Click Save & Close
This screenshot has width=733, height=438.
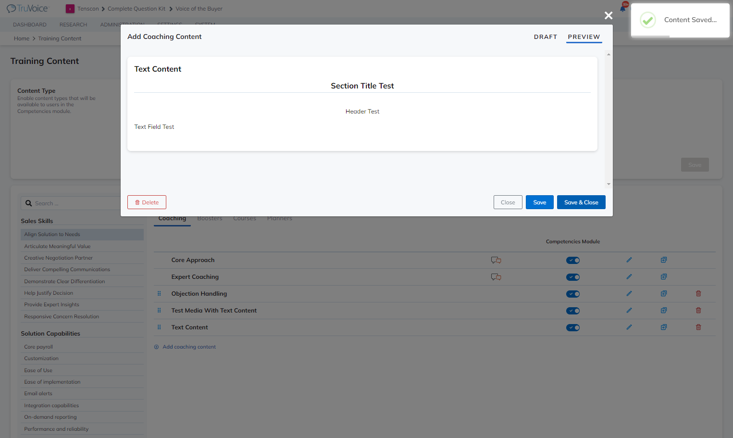[581, 202]
